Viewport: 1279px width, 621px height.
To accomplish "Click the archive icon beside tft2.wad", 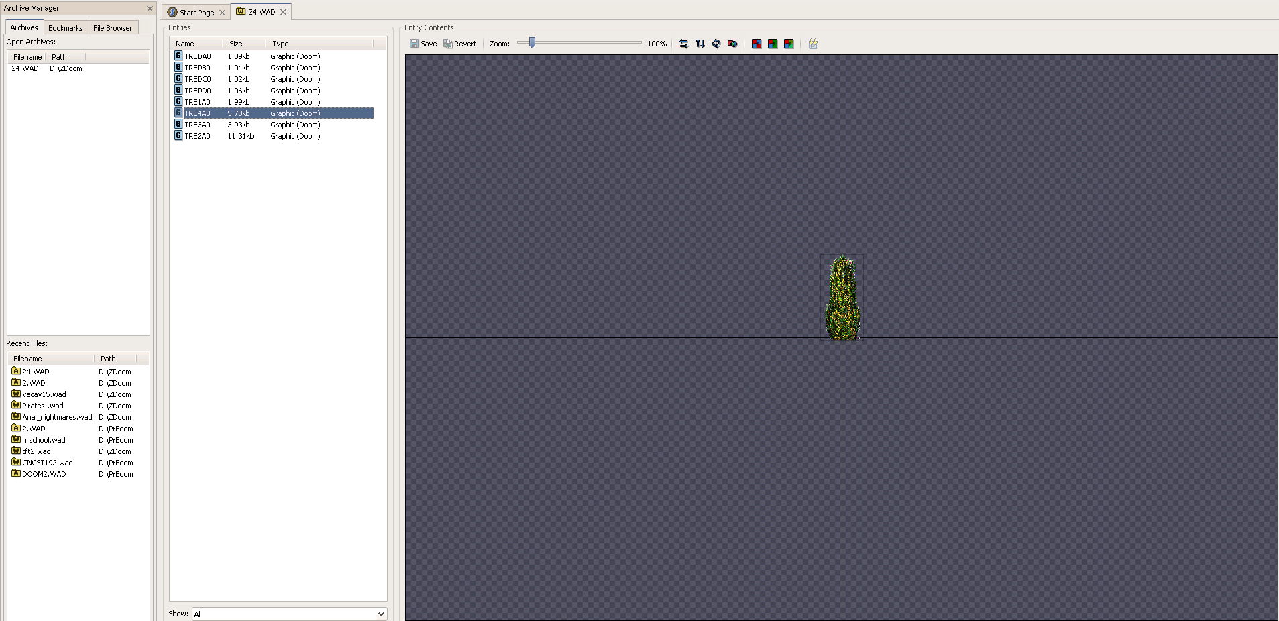I will click(16, 451).
